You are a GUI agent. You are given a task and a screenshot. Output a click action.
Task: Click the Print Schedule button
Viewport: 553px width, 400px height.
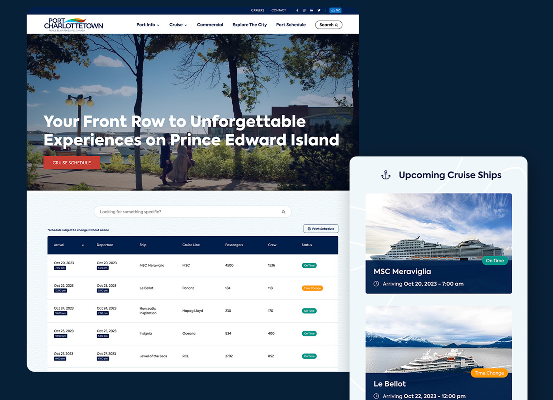click(x=321, y=229)
